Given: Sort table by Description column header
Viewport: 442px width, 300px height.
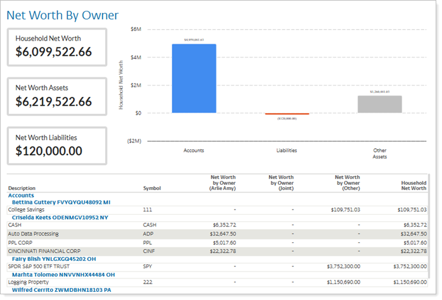Looking at the screenshot, I should click(x=22, y=188).
